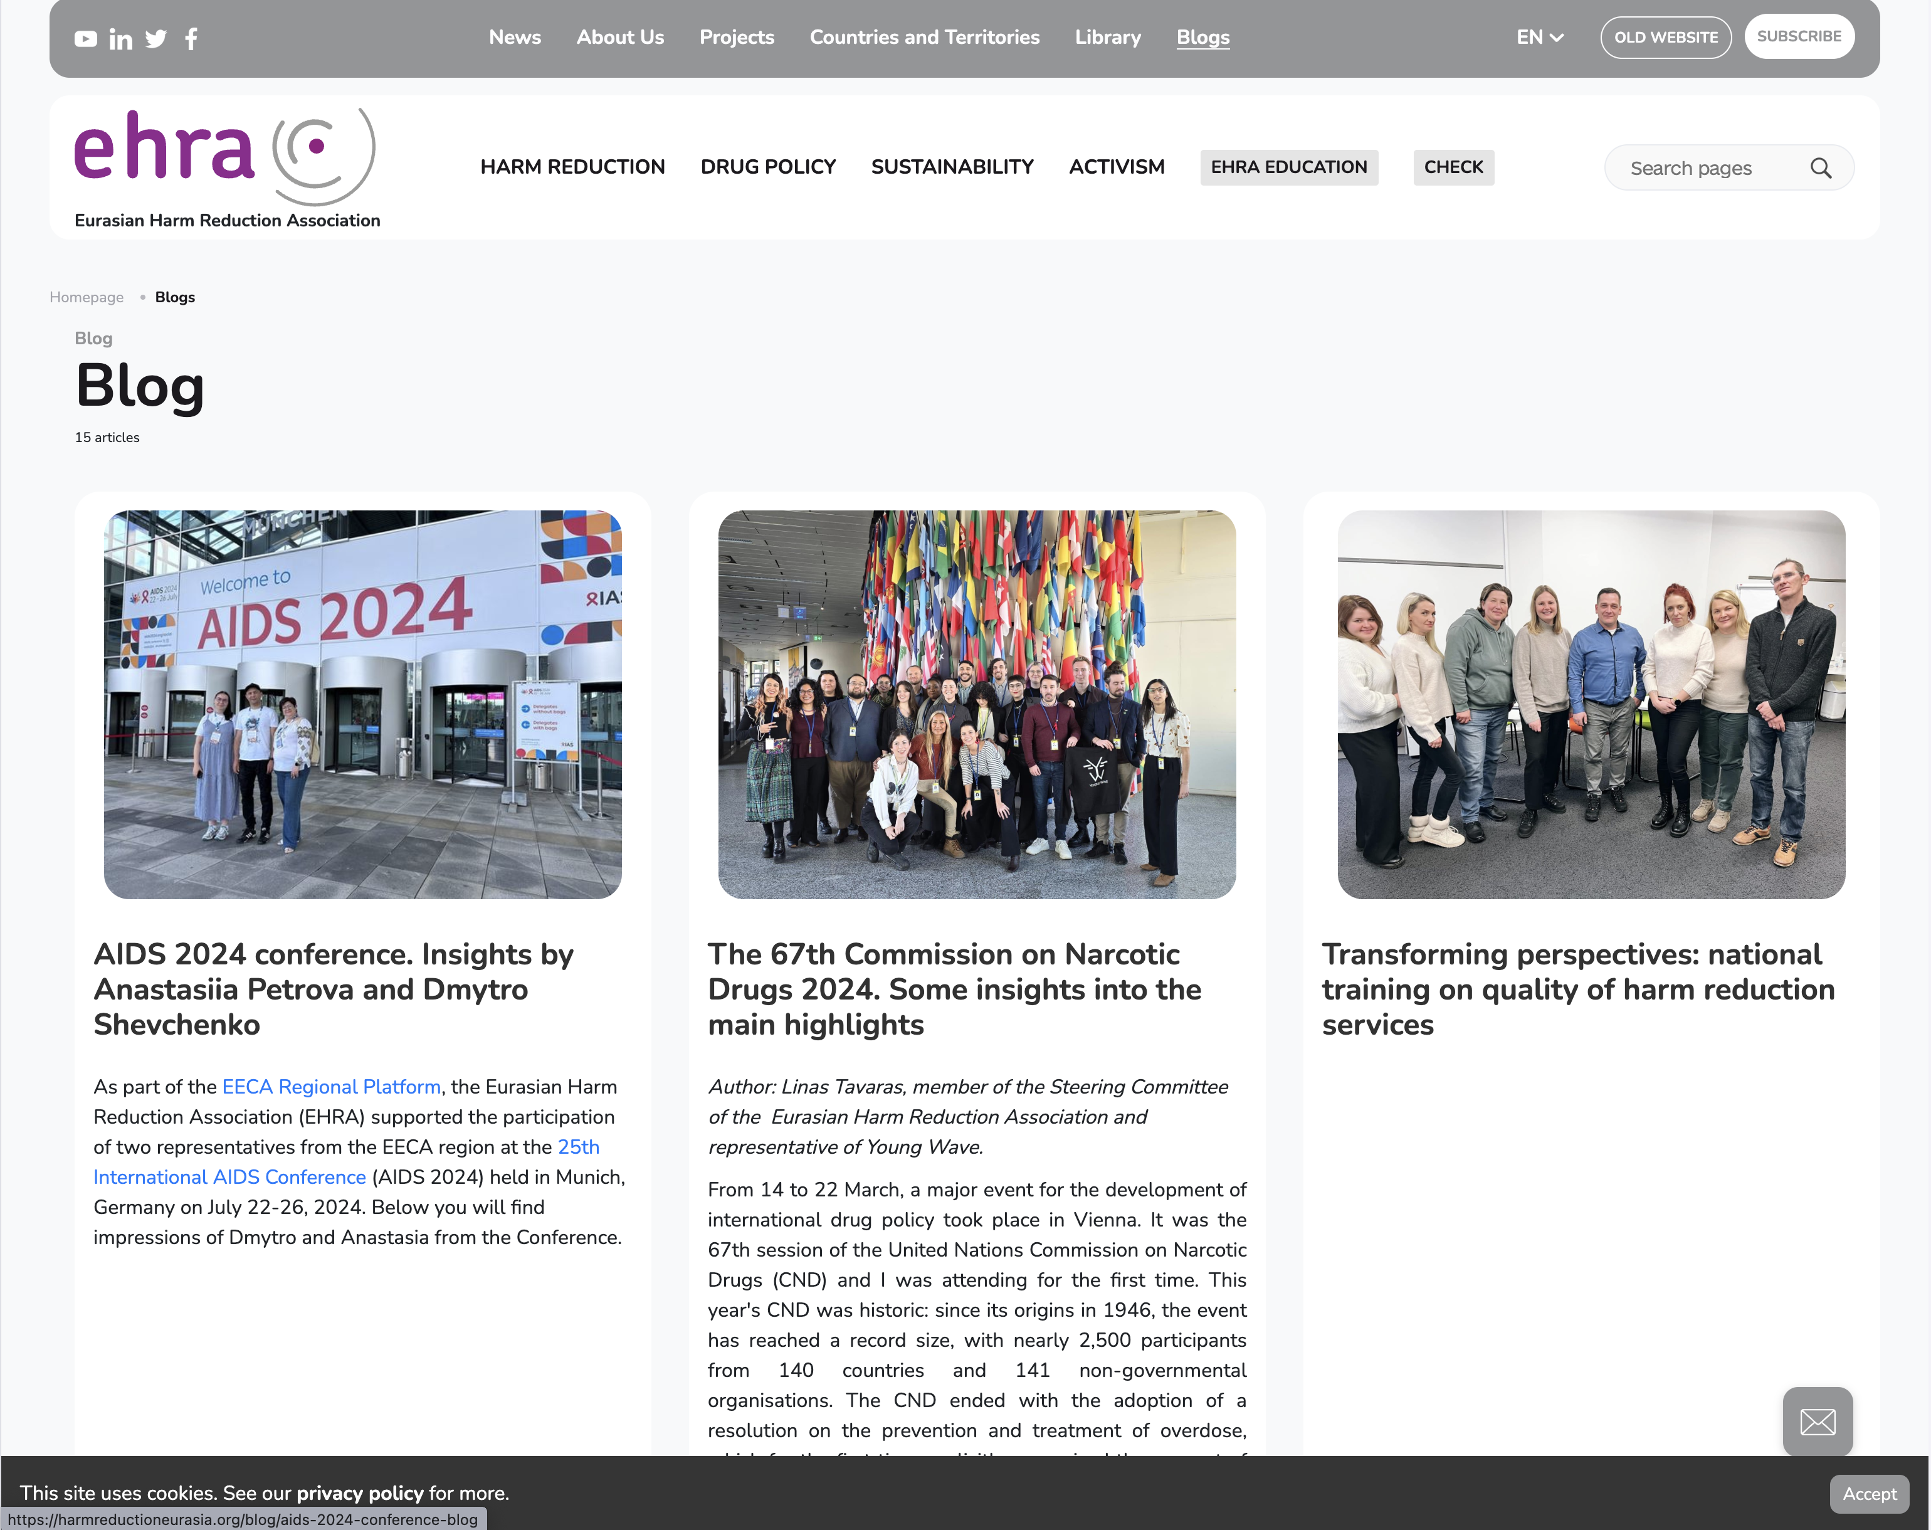This screenshot has width=1931, height=1530.
Task: Open the envelope contact widget
Action: [x=1818, y=1422]
